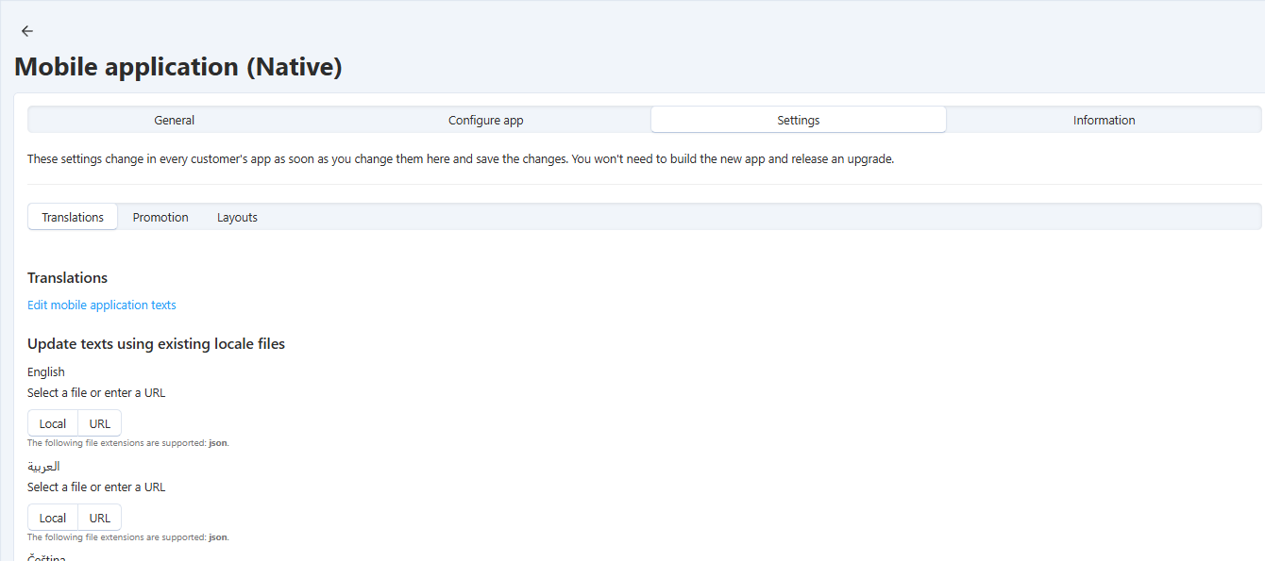
Task: Switch to the Configure app tab
Action: (485, 120)
